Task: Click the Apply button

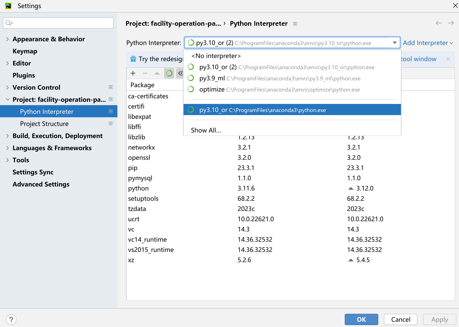Action: [x=439, y=319]
